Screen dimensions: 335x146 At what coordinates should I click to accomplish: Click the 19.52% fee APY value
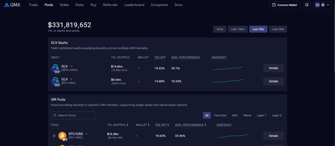(x=160, y=68)
